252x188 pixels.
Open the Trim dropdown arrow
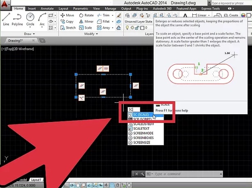tap(113, 15)
